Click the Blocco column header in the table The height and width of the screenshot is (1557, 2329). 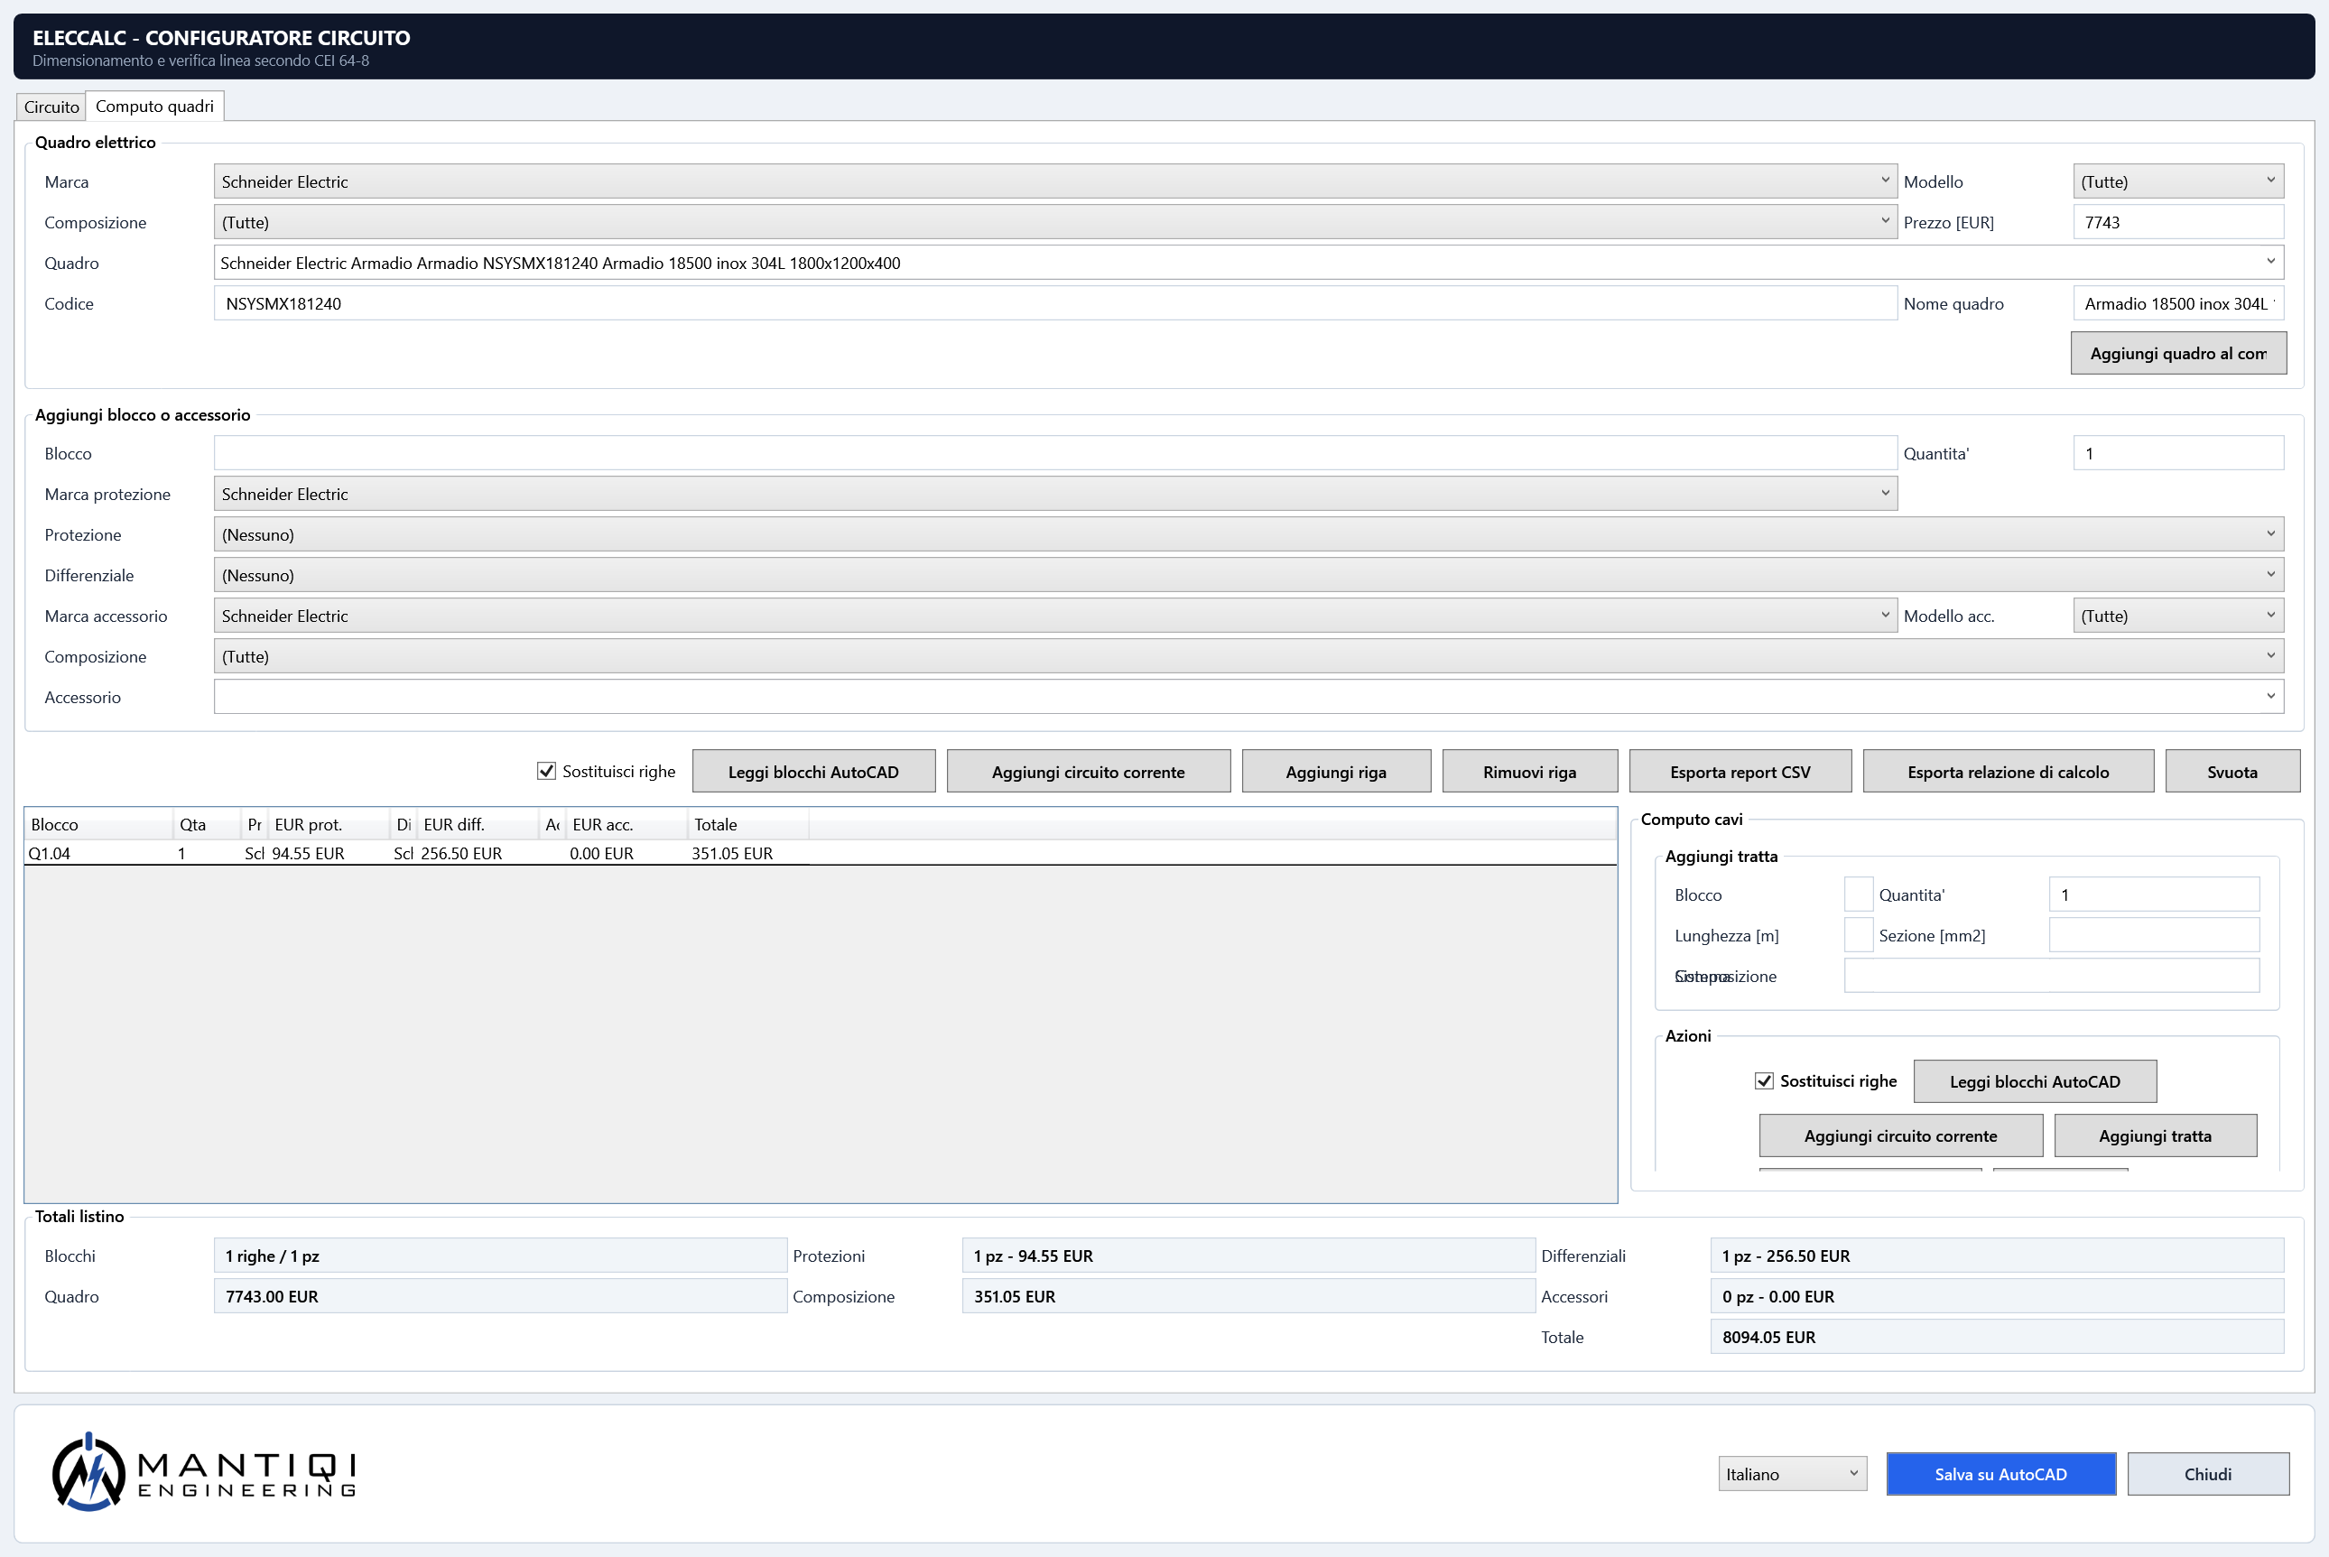pos(99,825)
